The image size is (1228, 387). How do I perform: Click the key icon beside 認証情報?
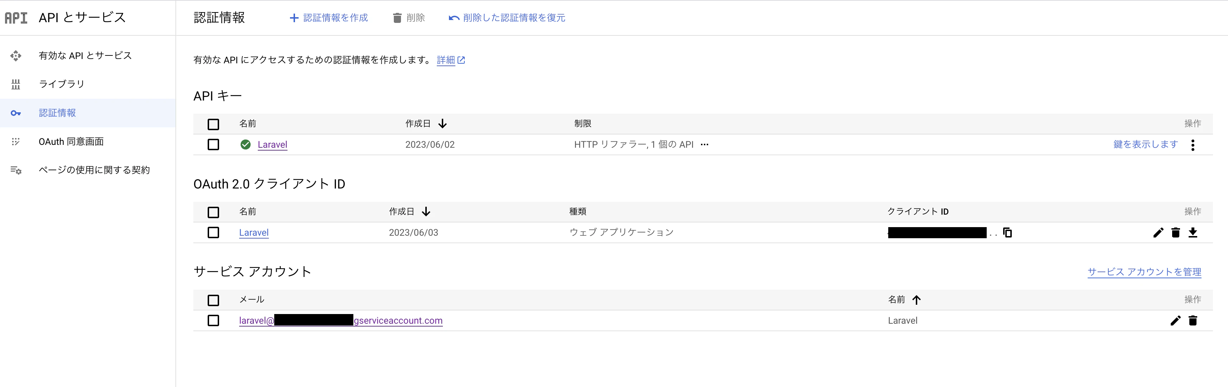click(16, 113)
